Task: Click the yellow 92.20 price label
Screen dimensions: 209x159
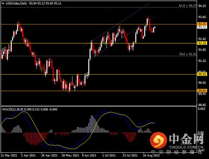Action: 202,43
